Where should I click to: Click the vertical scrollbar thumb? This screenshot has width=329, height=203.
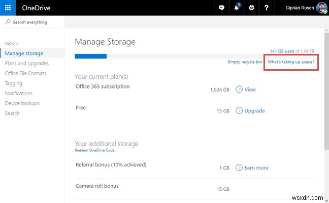coord(326,91)
